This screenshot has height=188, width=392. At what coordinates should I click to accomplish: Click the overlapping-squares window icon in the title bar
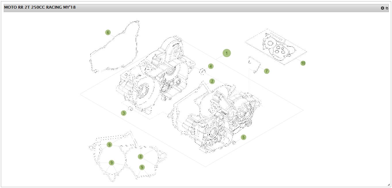pyautogui.click(x=387, y=8)
